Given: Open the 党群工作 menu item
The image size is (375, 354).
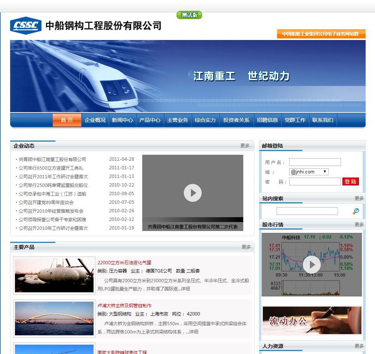Looking at the screenshot, I should (295, 120).
